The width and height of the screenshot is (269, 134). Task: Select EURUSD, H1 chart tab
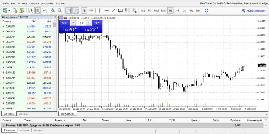[x=68, y=114]
